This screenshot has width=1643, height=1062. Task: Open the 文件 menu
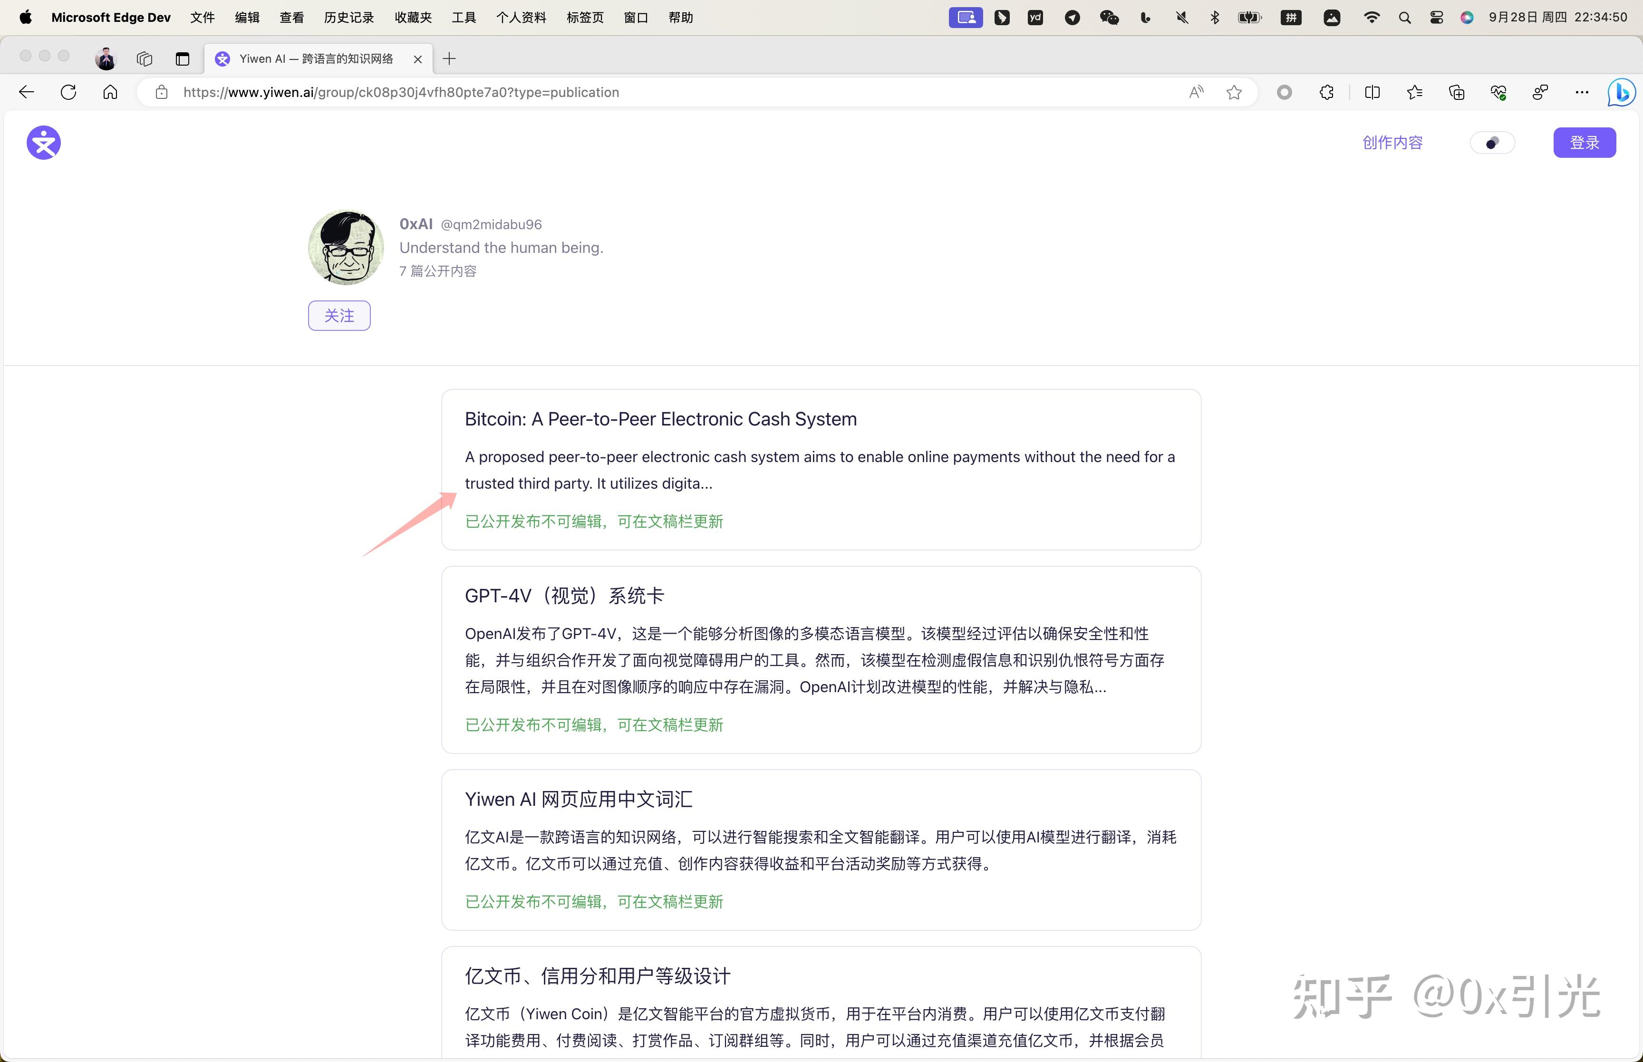(x=203, y=17)
